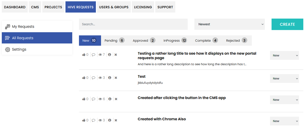Click comment icon on the long title request
The height and width of the screenshot is (129, 306).
point(93,55)
